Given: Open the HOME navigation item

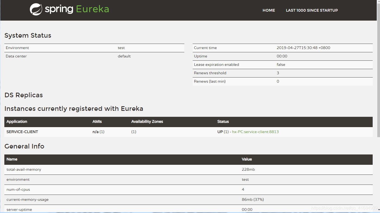Looking at the screenshot, I should [x=269, y=10].
